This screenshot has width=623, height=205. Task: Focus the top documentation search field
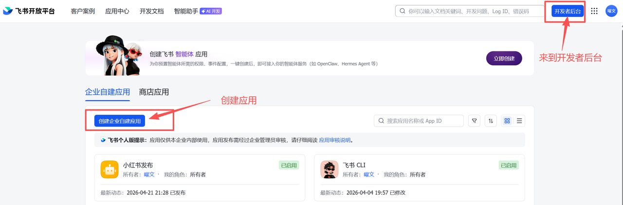click(x=469, y=11)
